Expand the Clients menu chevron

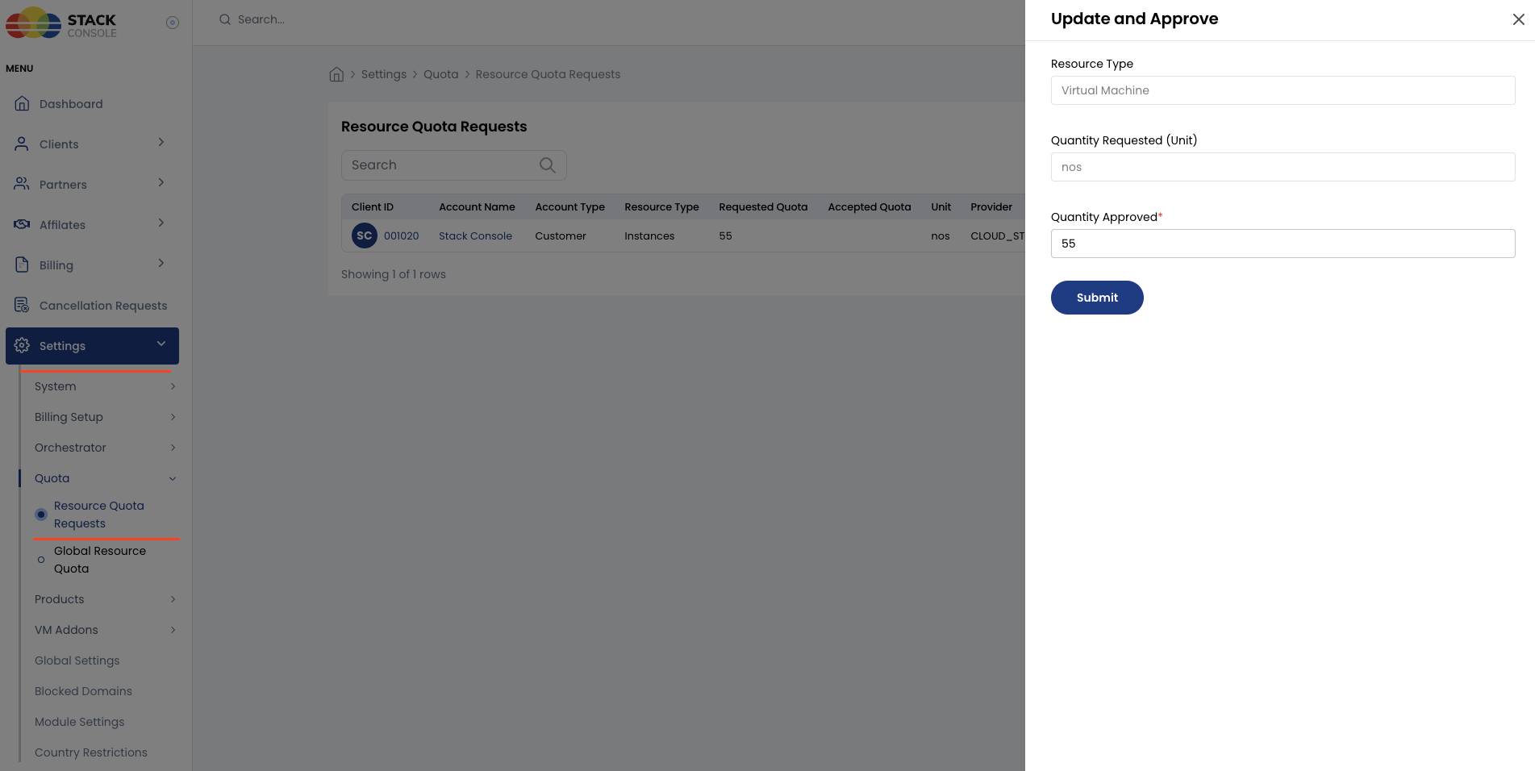click(161, 143)
